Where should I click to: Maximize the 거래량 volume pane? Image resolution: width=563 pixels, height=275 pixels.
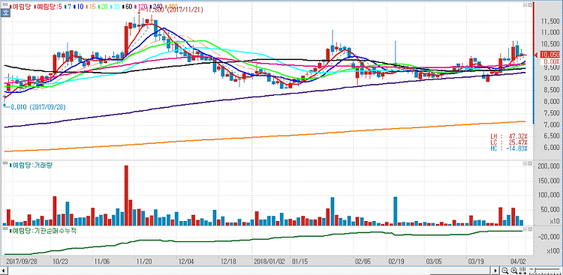pos(525,163)
